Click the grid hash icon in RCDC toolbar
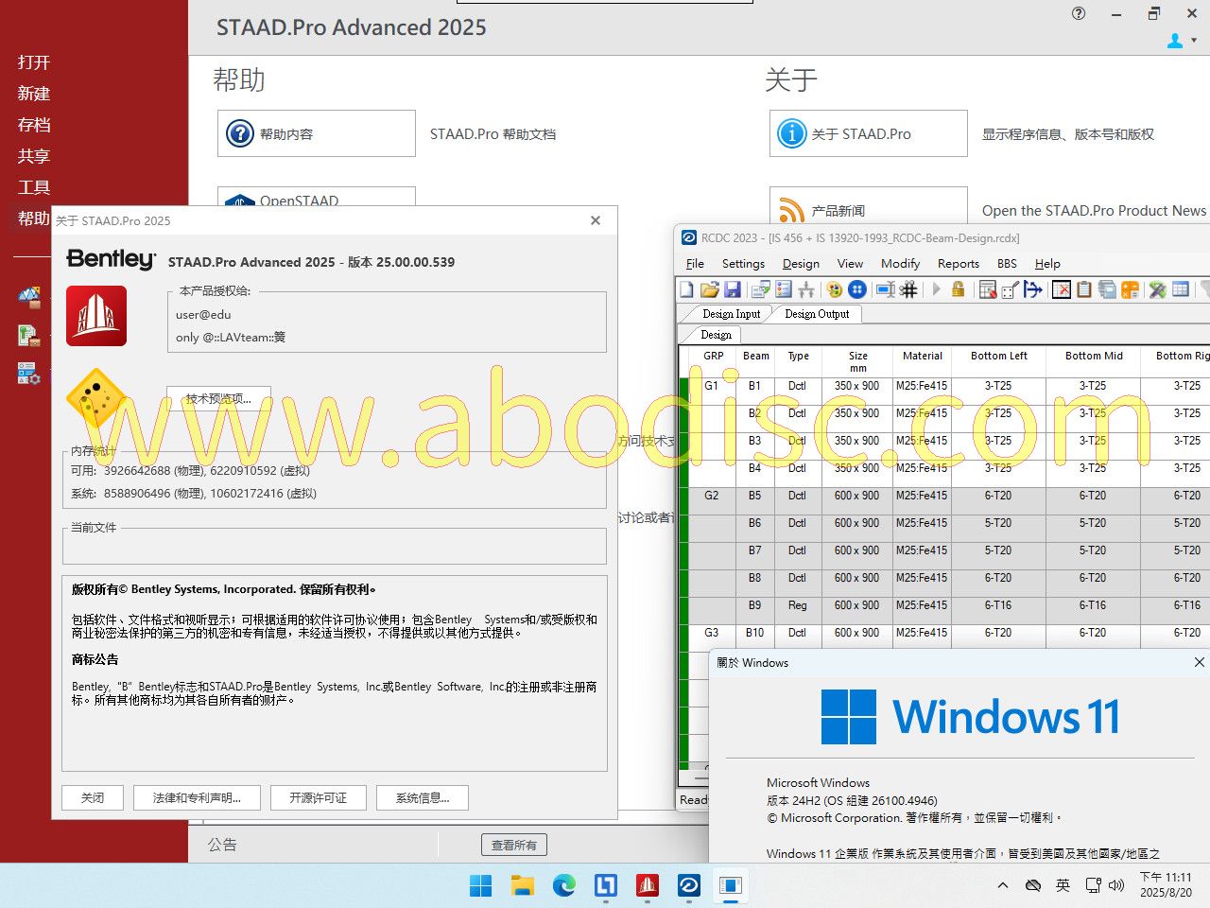 click(x=908, y=289)
